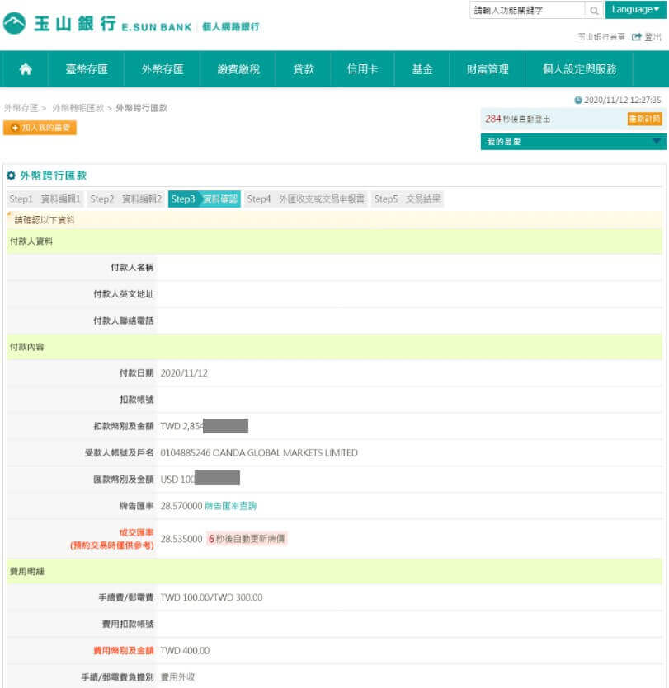This screenshot has height=688, width=669.
Task: Go to 玉山銀行首頁 link
Action: pyautogui.click(x=601, y=37)
